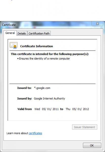Click the Certificate Information heading
The image size is (105, 152).
coord(37,46)
